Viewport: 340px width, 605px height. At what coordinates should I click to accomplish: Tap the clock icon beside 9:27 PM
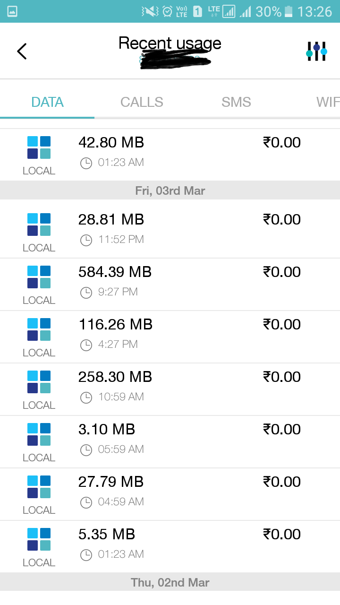(86, 293)
